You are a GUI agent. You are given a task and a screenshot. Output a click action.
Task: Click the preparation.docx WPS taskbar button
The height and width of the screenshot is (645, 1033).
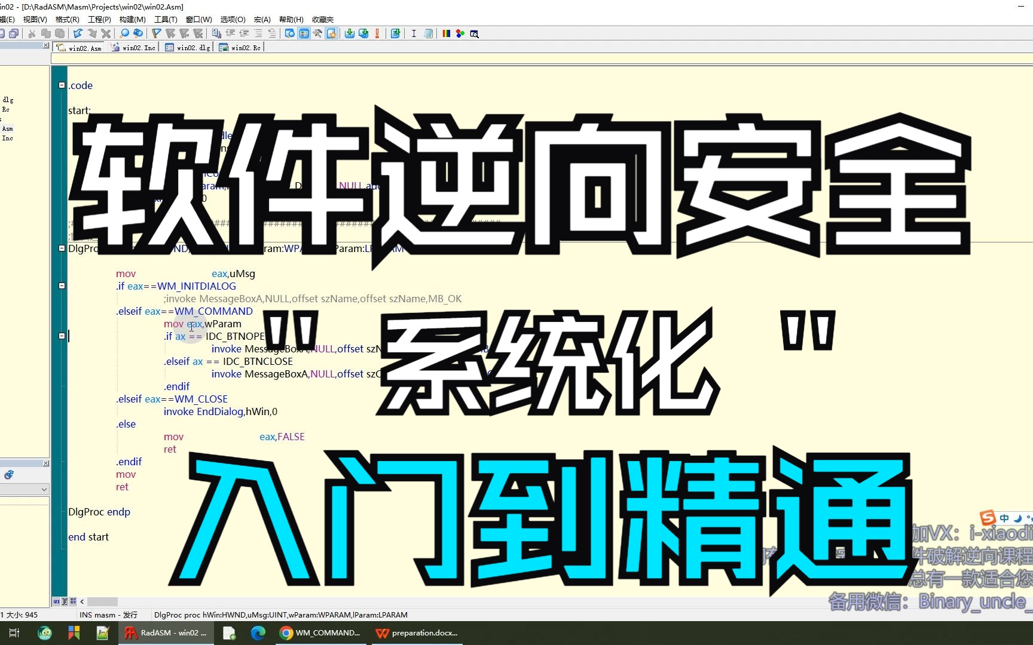tap(416, 632)
